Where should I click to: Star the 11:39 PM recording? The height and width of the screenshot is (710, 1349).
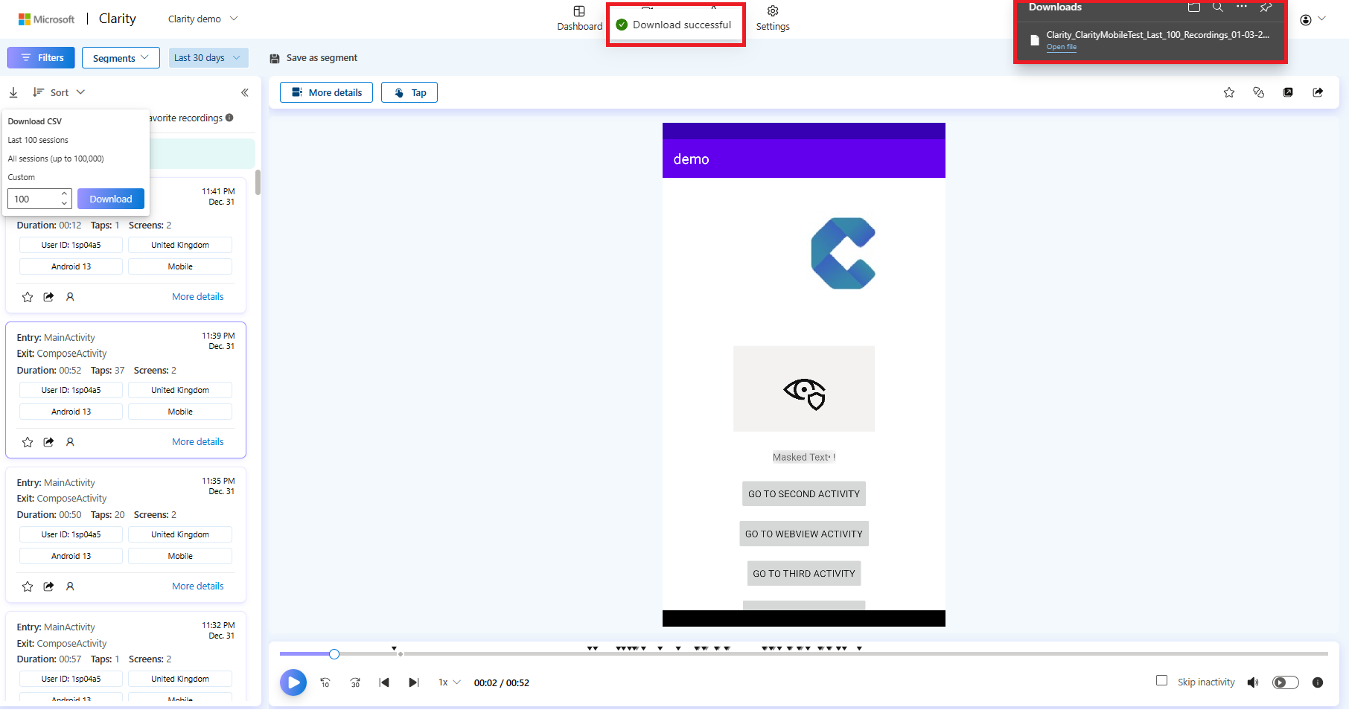point(28,442)
